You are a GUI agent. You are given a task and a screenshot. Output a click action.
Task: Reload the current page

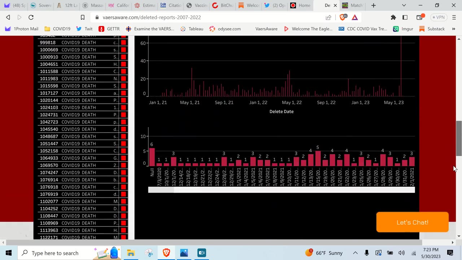[31, 17]
